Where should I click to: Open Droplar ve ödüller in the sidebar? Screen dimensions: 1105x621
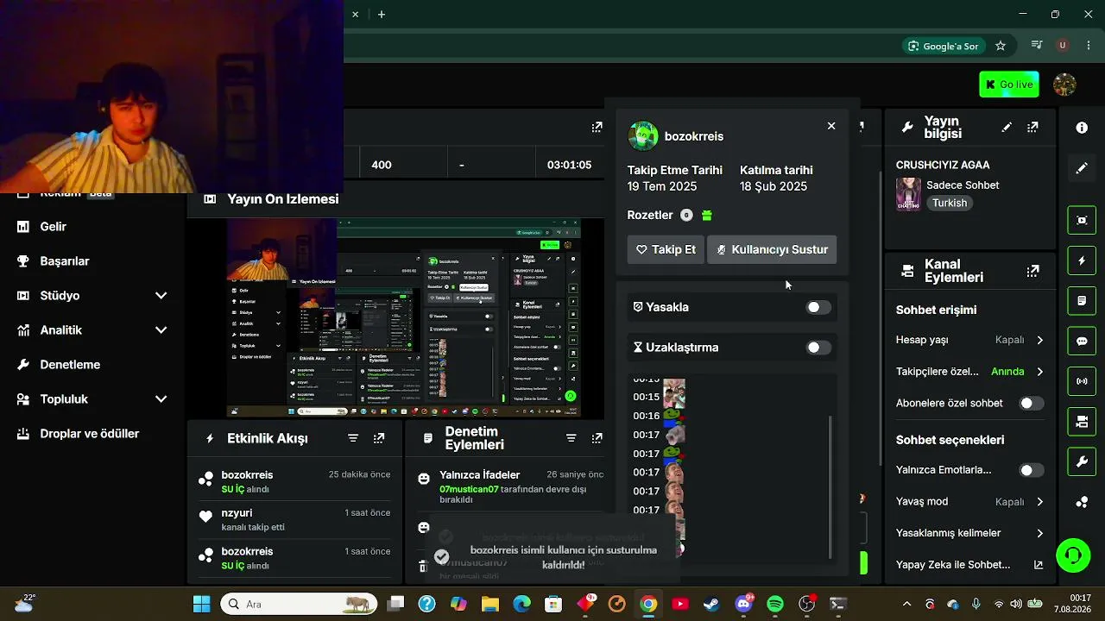pyautogui.click(x=92, y=434)
